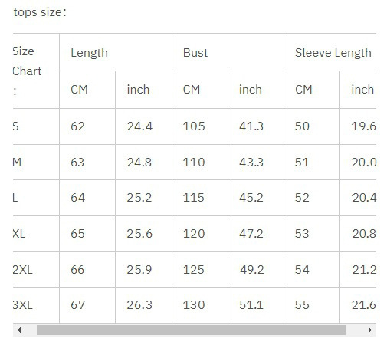The height and width of the screenshot is (345, 387).
Task: Click the tops size heading text
Action: (40, 12)
